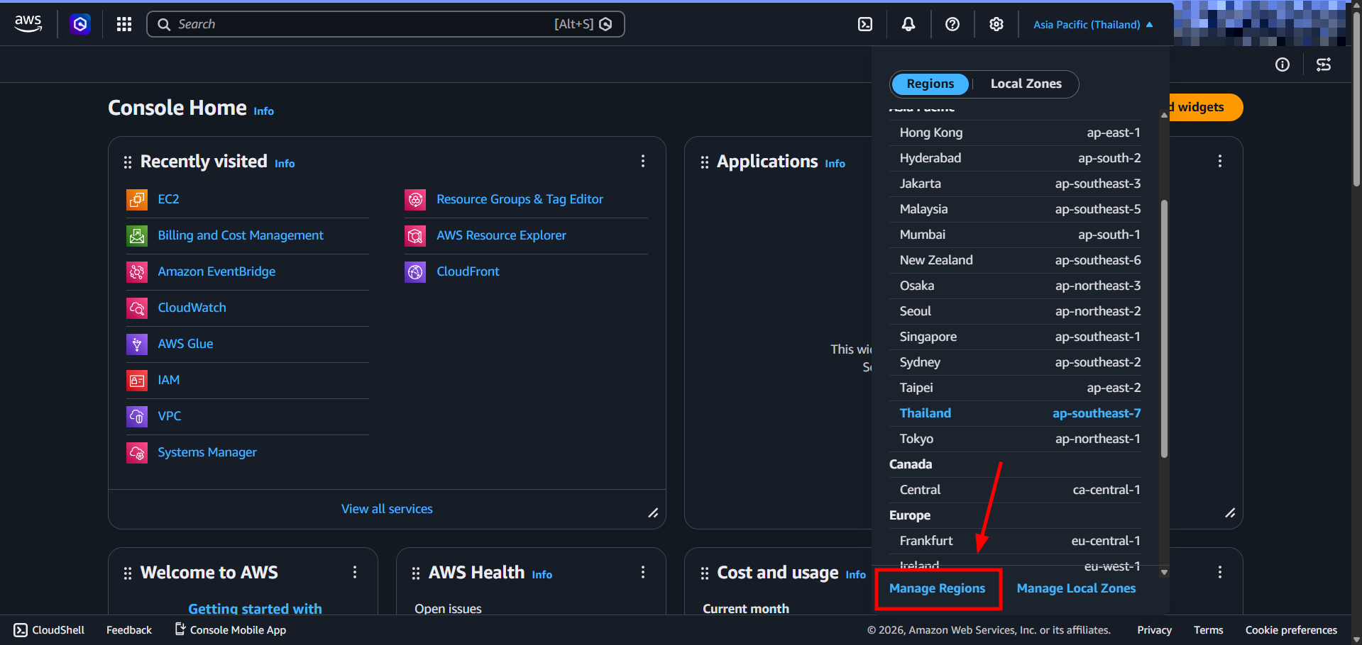The width and height of the screenshot is (1362, 645).
Task: Choose Canada Central ca-central-1 region
Action: [x=1015, y=490]
